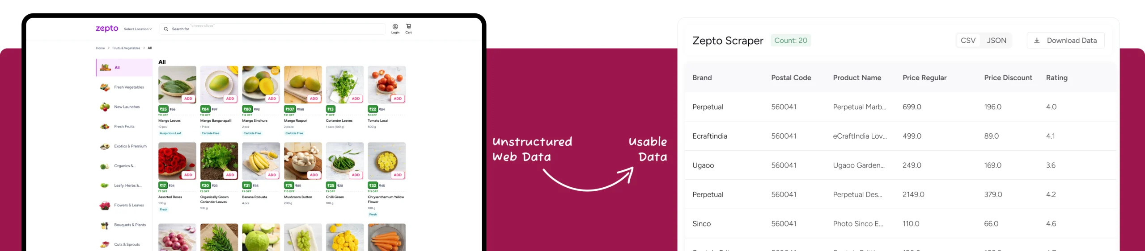The height and width of the screenshot is (251, 1145).
Task: Select Fresh Vegetables category icon
Action: 105,87
